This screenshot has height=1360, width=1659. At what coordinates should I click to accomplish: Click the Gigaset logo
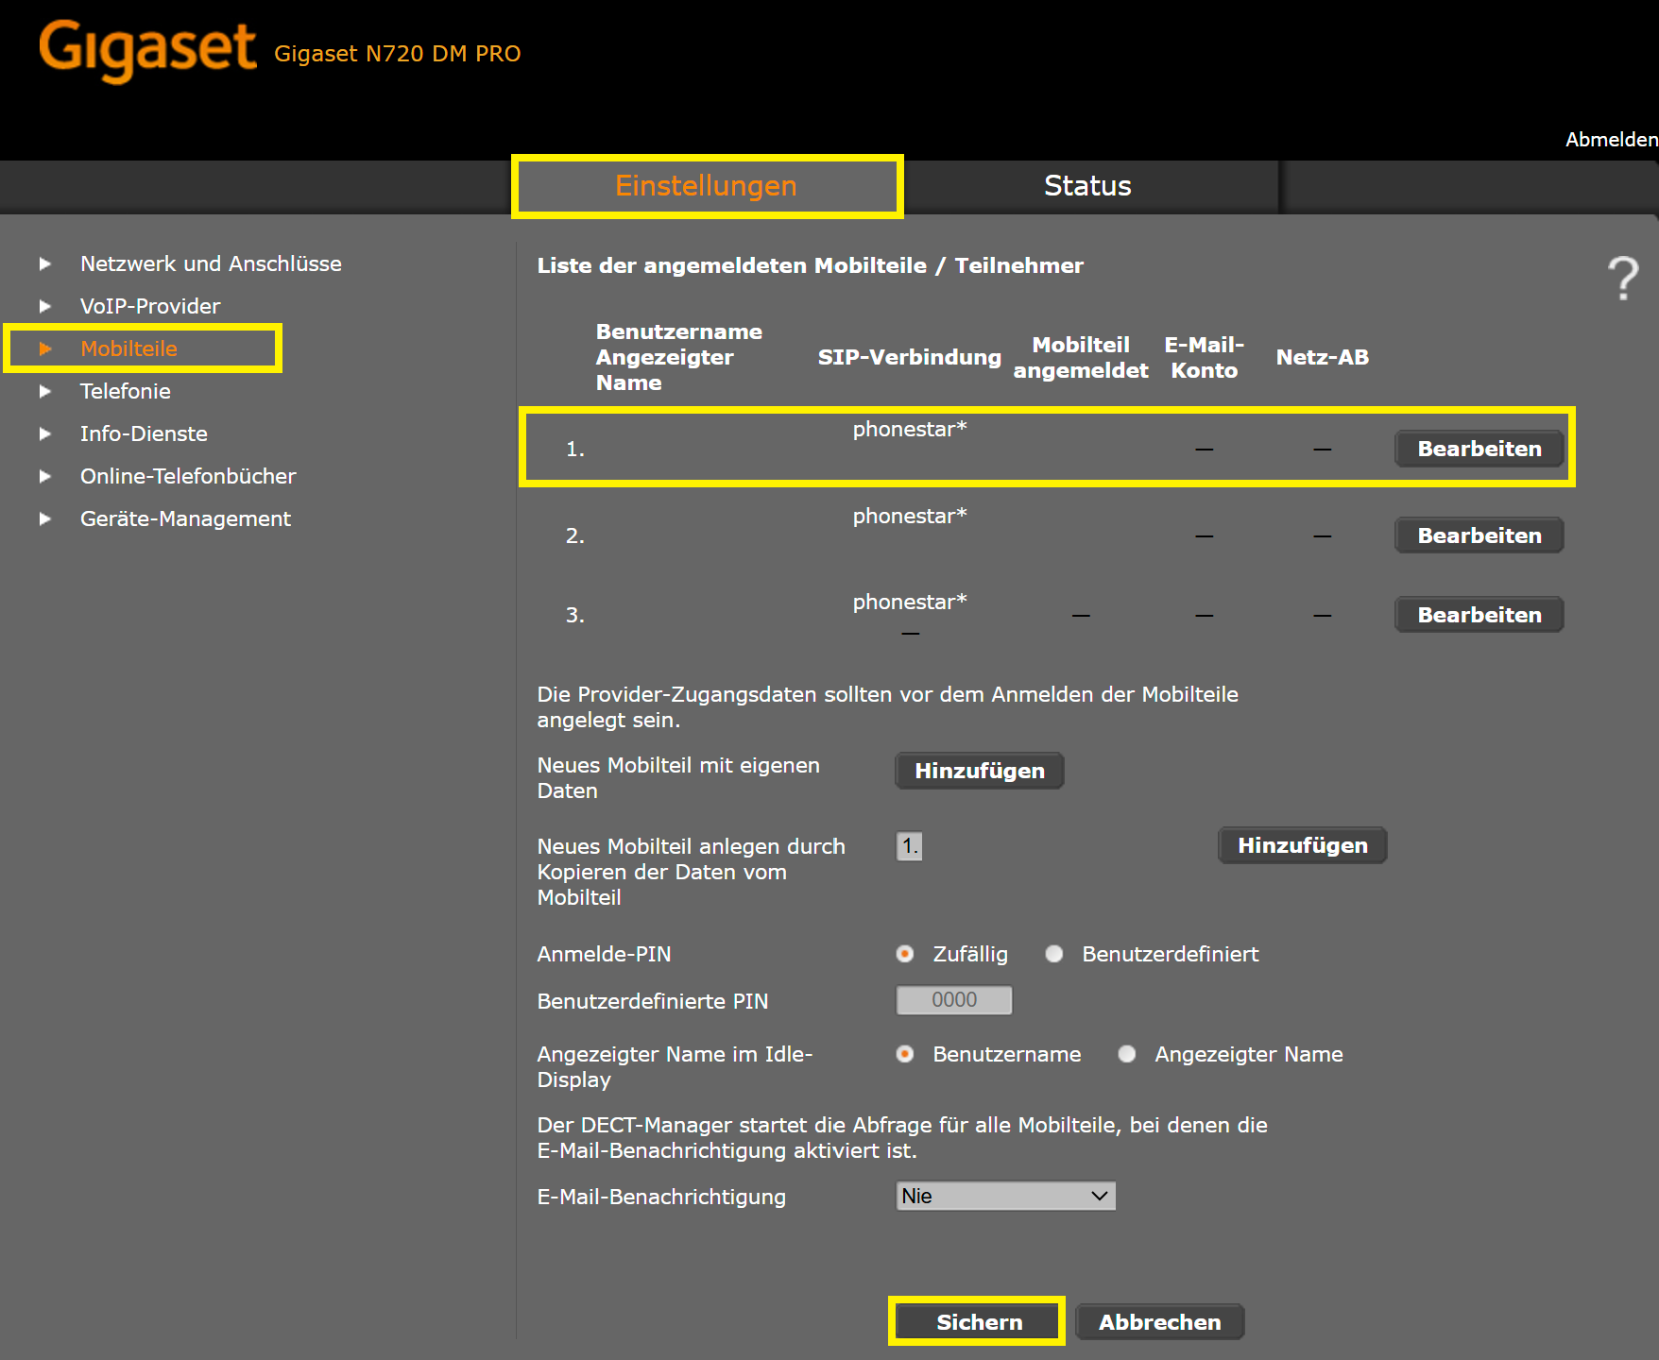147,51
